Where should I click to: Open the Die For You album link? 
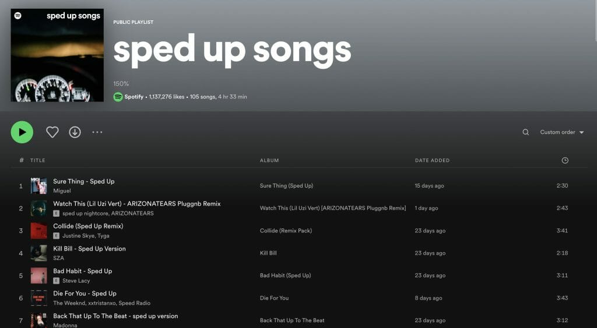pos(274,298)
